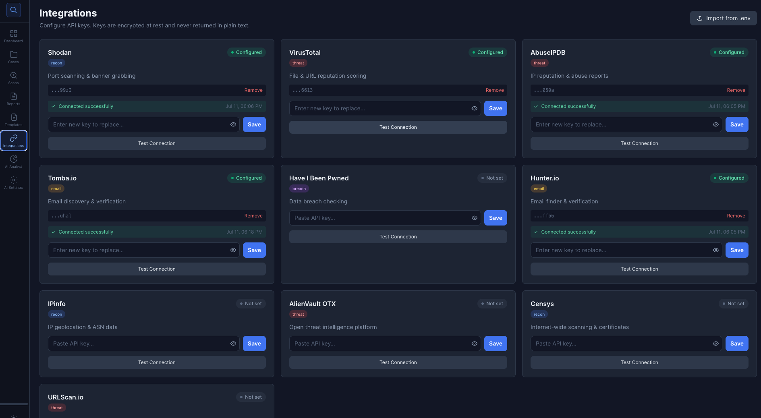Test the IPinfo connection
This screenshot has height=418, width=761.
(x=157, y=362)
